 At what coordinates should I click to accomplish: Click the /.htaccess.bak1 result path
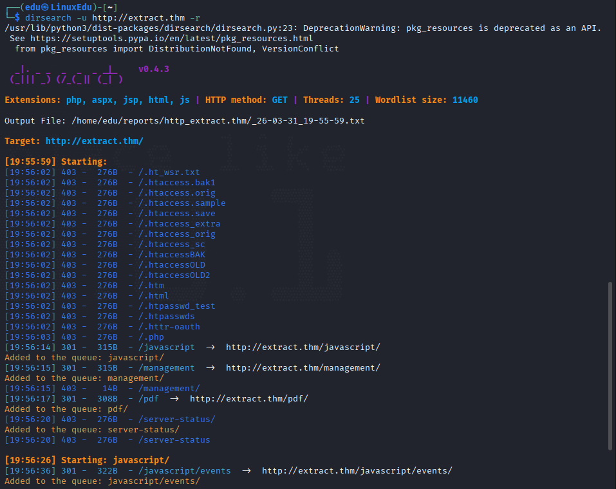click(x=177, y=183)
